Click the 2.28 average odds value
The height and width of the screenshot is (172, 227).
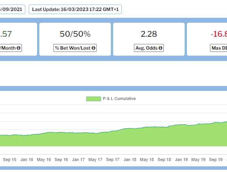pos(149,34)
